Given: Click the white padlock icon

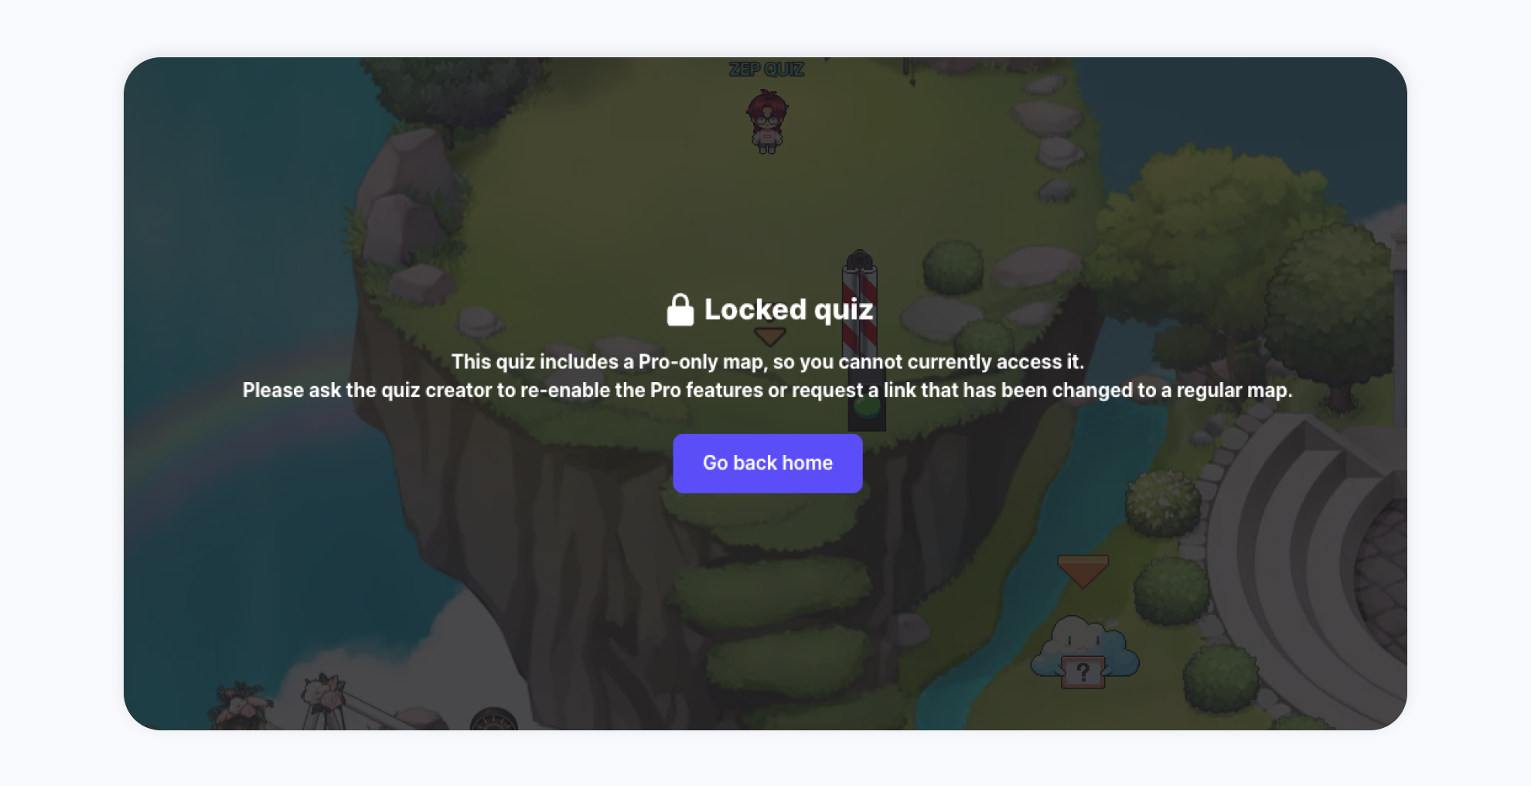Looking at the screenshot, I should point(680,309).
